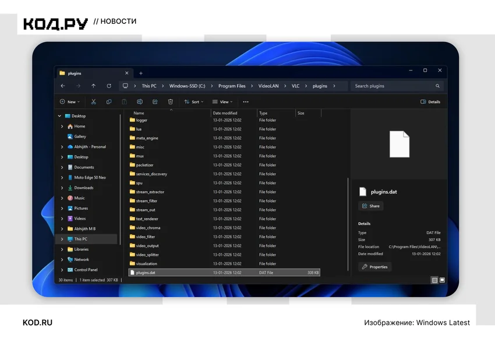Click Share button in details pane

370,206
